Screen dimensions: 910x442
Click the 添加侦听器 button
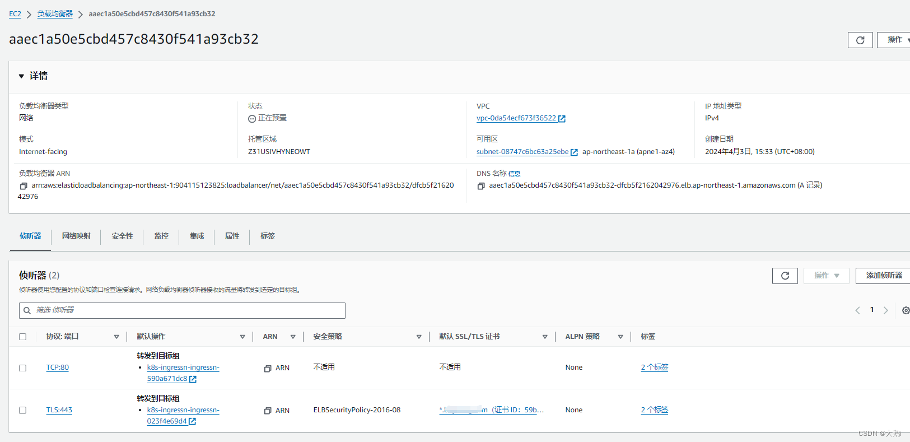pos(884,276)
